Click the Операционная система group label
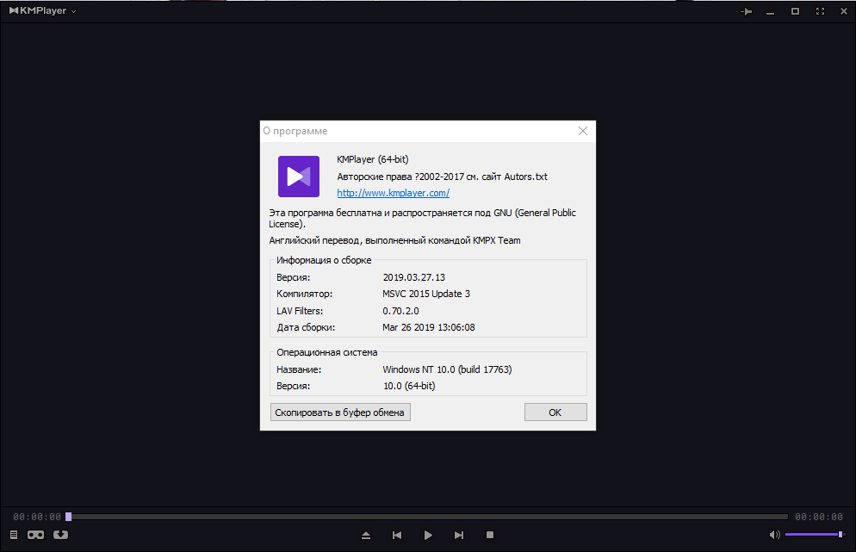 click(327, 353)
